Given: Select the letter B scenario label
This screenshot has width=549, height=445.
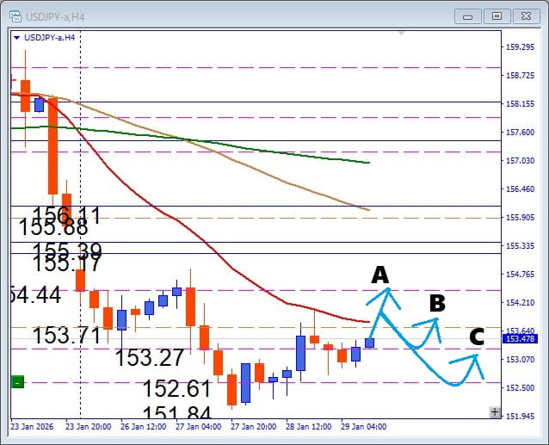Looking at the screenshot, I should [x=437, y=303].
